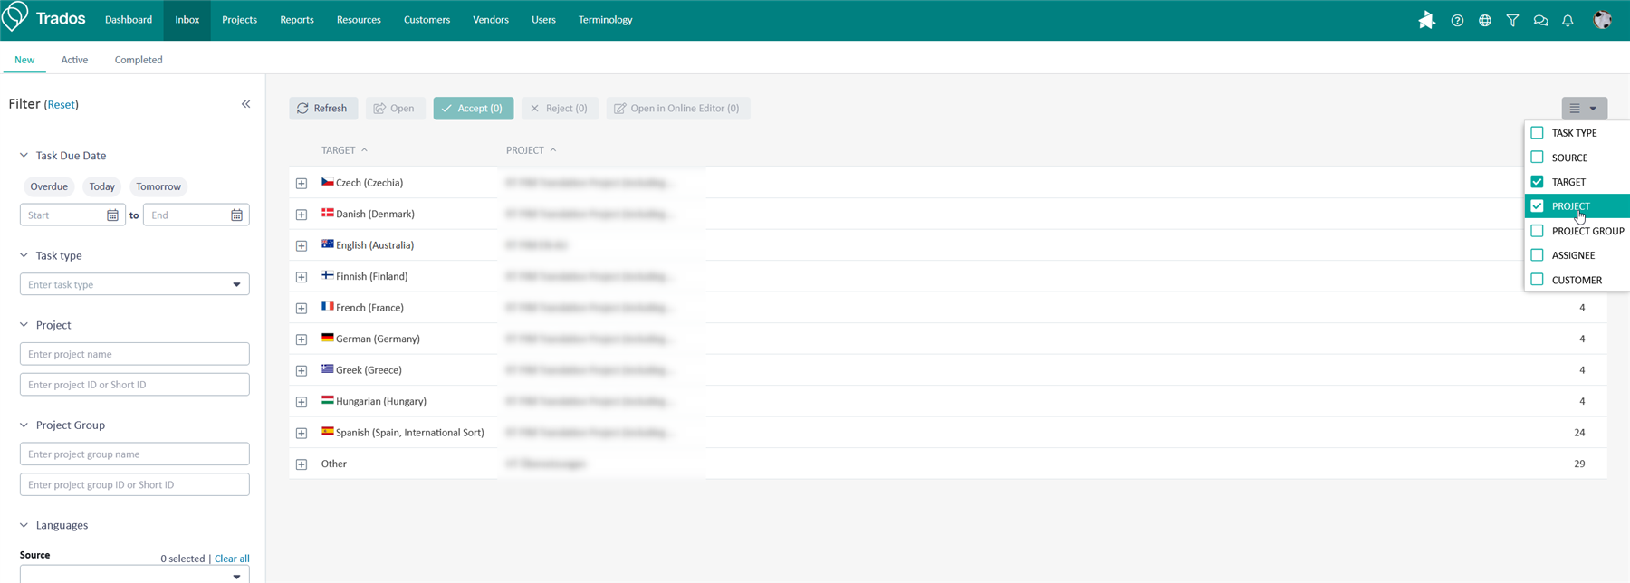1630x583 pixels.
Task: Open the notifications bell icon
Action: pyautogui.click(x=1568, y=20)
